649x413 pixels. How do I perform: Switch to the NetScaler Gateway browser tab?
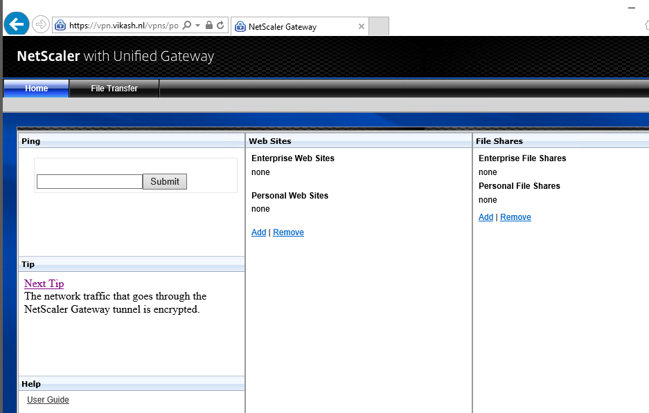click(x=300, y=26)
